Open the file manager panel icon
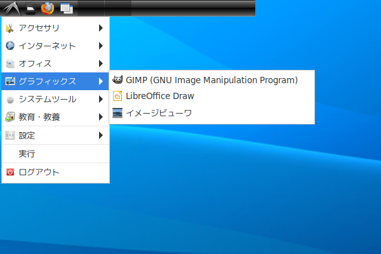 (30, 8)
